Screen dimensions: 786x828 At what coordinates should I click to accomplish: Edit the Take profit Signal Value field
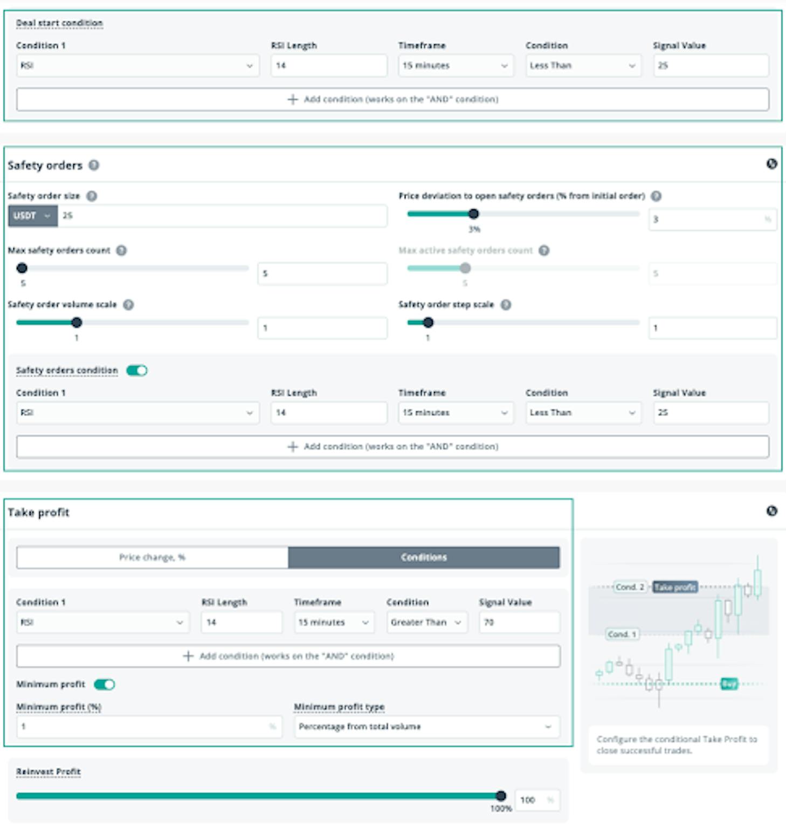tap(519, 622)
